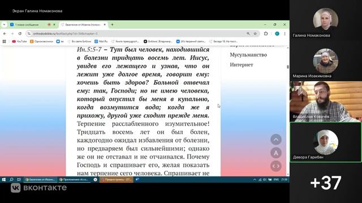The width and height of the screenshot is (362, 203).
Task: Select 'Приложение vk.co...' taskbar window
Action: pos(74,179)
